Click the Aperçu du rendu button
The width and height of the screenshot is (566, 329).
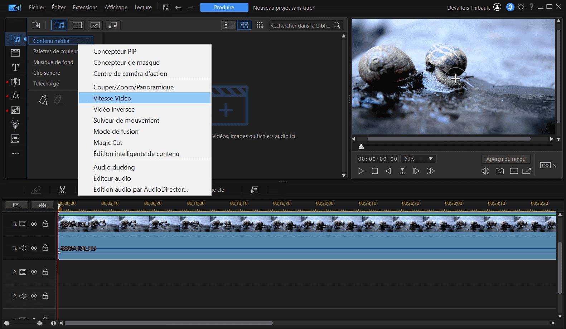click(x=505, y=159)
